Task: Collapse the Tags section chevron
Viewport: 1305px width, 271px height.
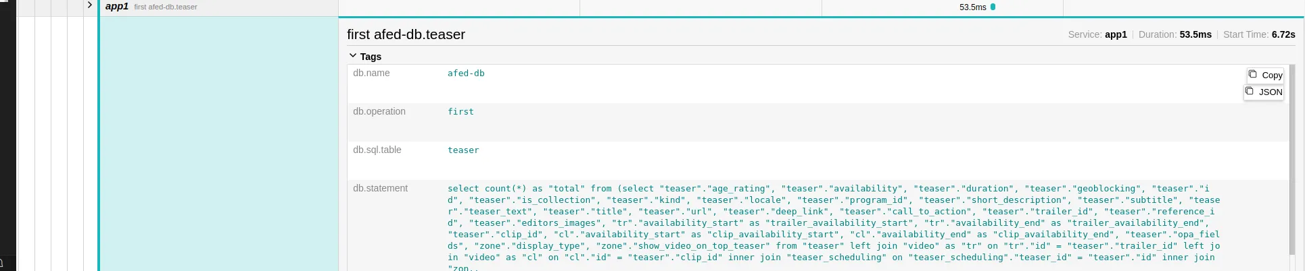Action: [352, 56]
